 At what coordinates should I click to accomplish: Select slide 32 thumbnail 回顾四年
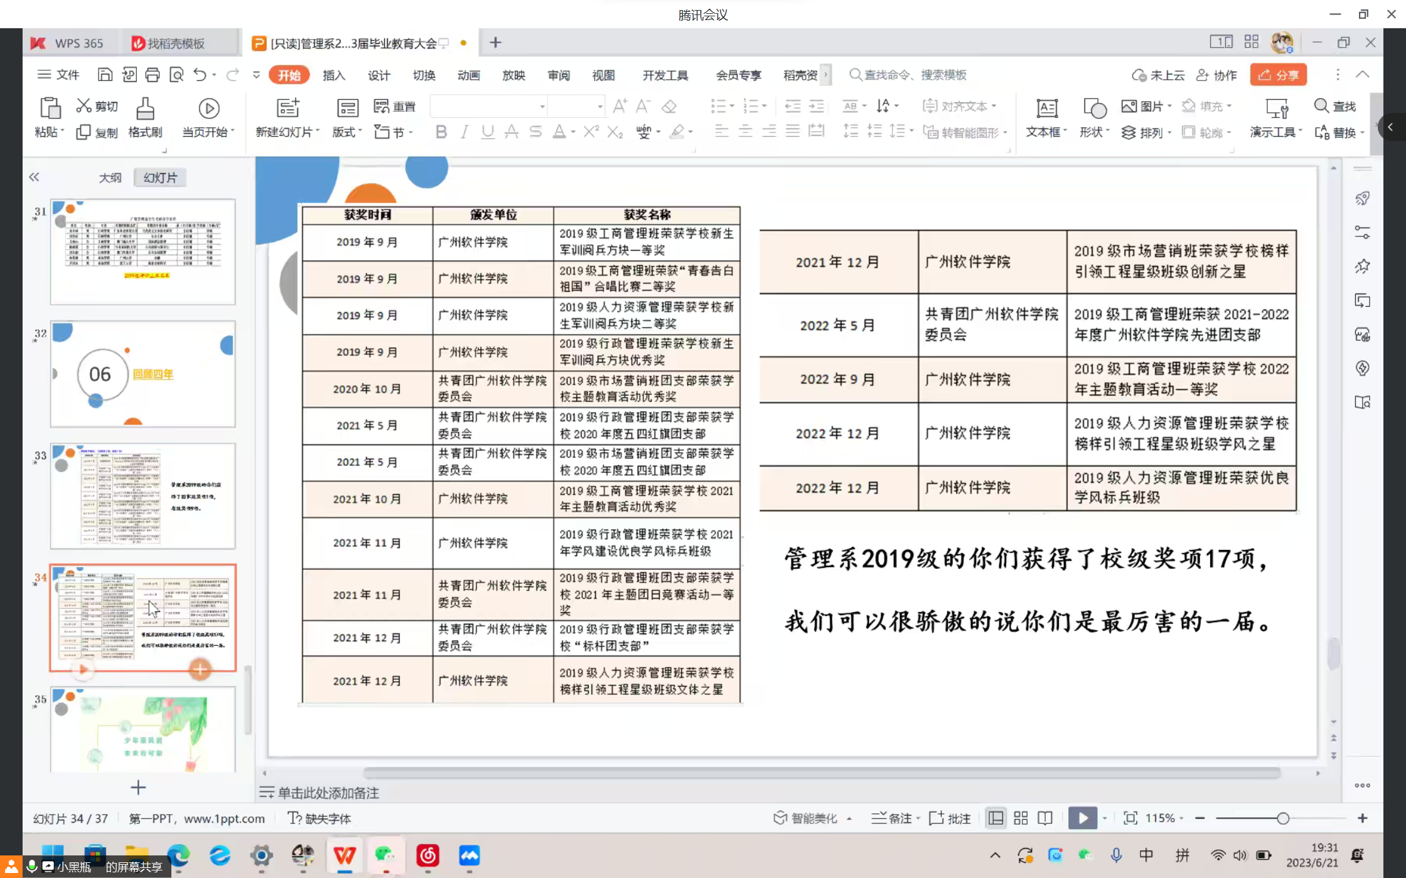pos(143,374)
